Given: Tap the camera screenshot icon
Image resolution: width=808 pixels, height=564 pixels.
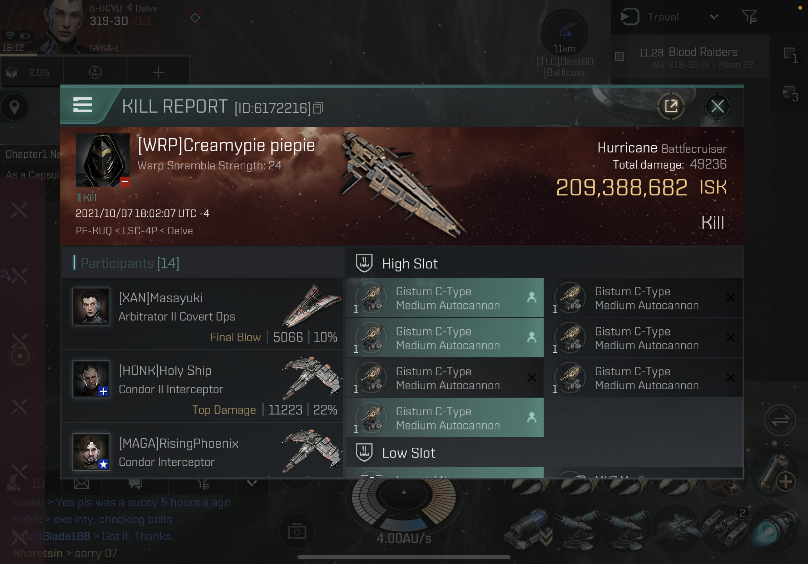Looking at the screenshot, I should click(297, 531).
